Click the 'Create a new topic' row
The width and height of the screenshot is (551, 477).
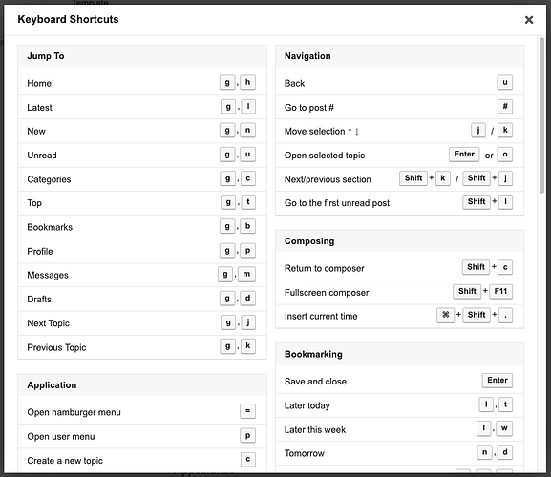142,460
